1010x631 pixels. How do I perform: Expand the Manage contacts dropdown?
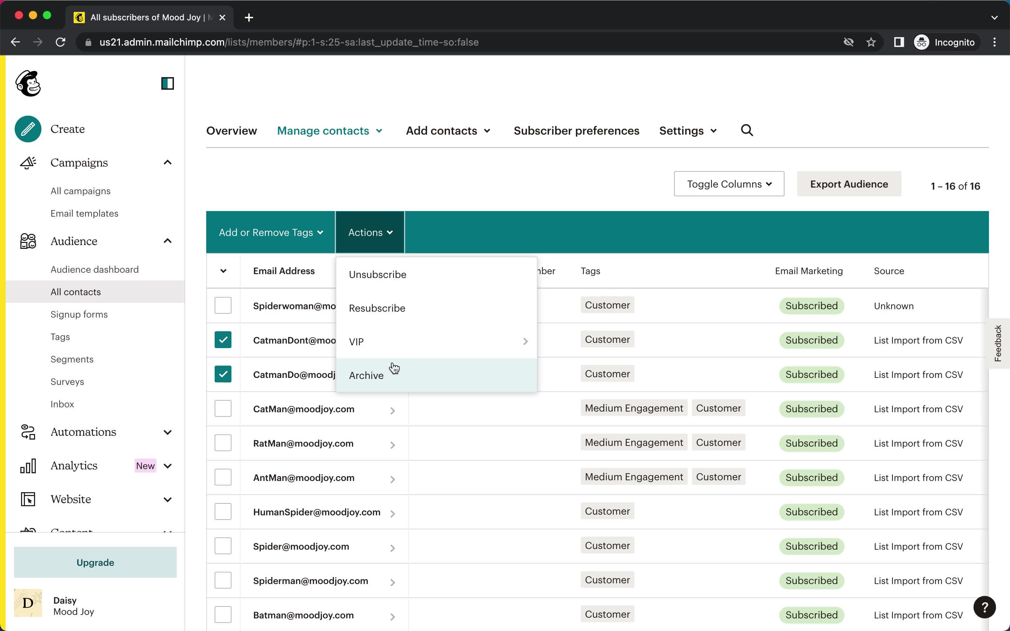click(x=329, y=130)
